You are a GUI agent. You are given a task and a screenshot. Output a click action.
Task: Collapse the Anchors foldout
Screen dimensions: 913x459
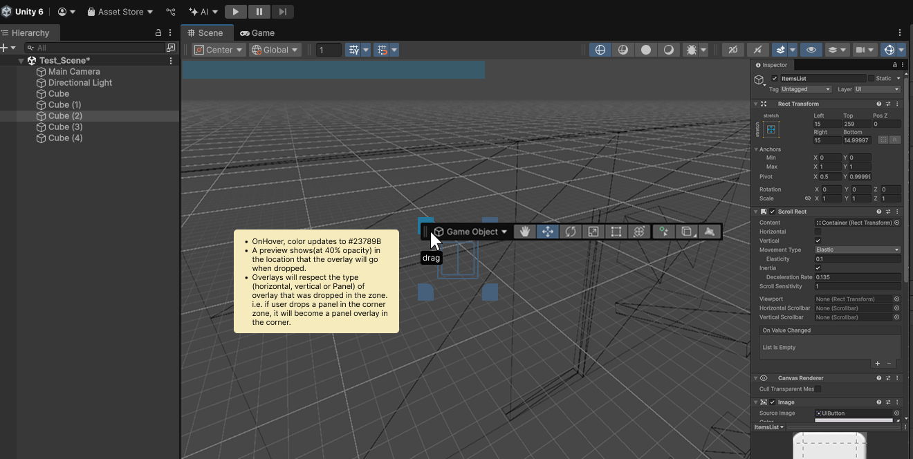tap(756, 149)
